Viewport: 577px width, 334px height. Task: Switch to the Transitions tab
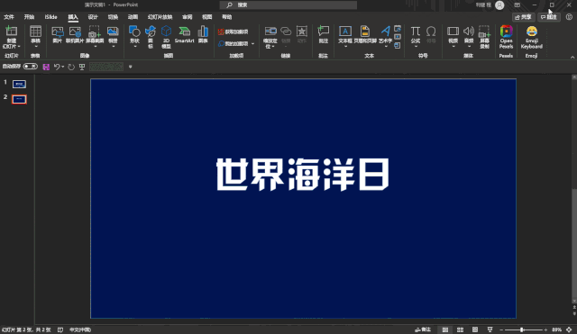113,17
